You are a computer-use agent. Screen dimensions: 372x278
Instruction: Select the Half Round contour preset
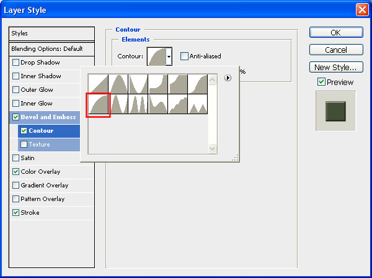[98, 104]
